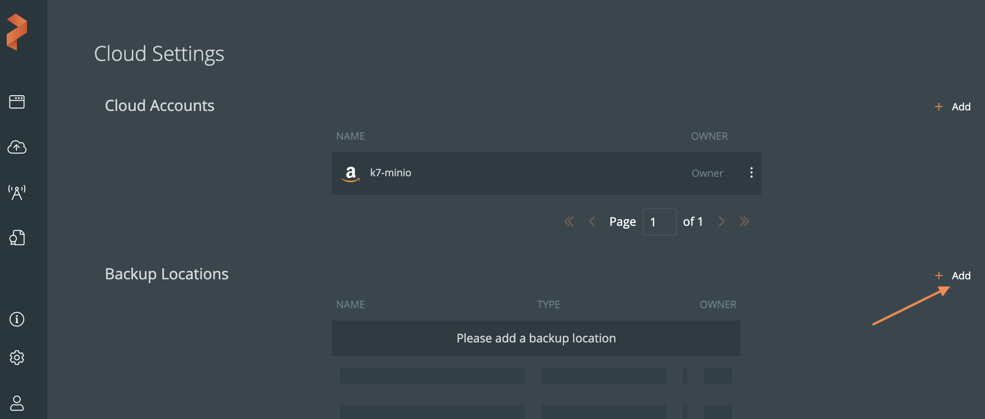Jump to first page of cloud accounts
This screenshot has height=419, width=985.
pyautogui.click(x=569, y=222)
